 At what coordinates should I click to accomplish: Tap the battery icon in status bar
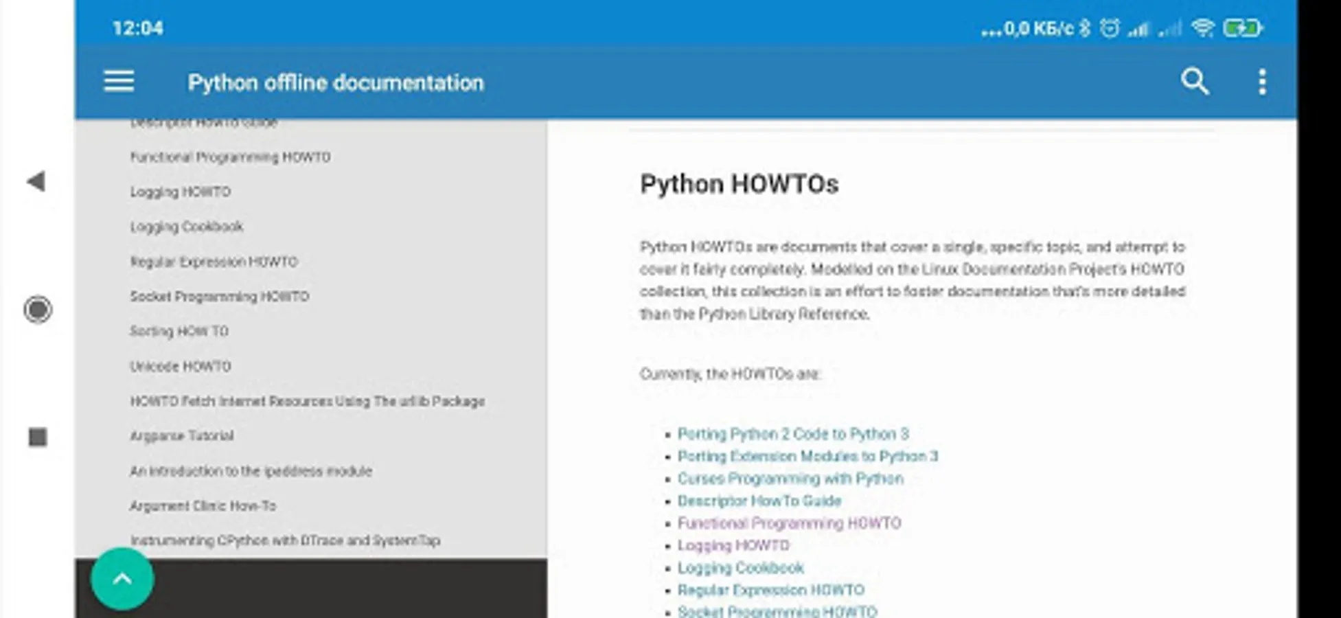click(1243, 28)
